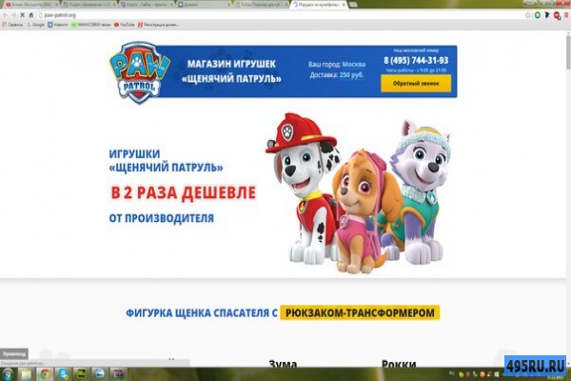This screenshot has height=381, width=571.
Task: Open the browser home page icon
Action: (31, 15)
